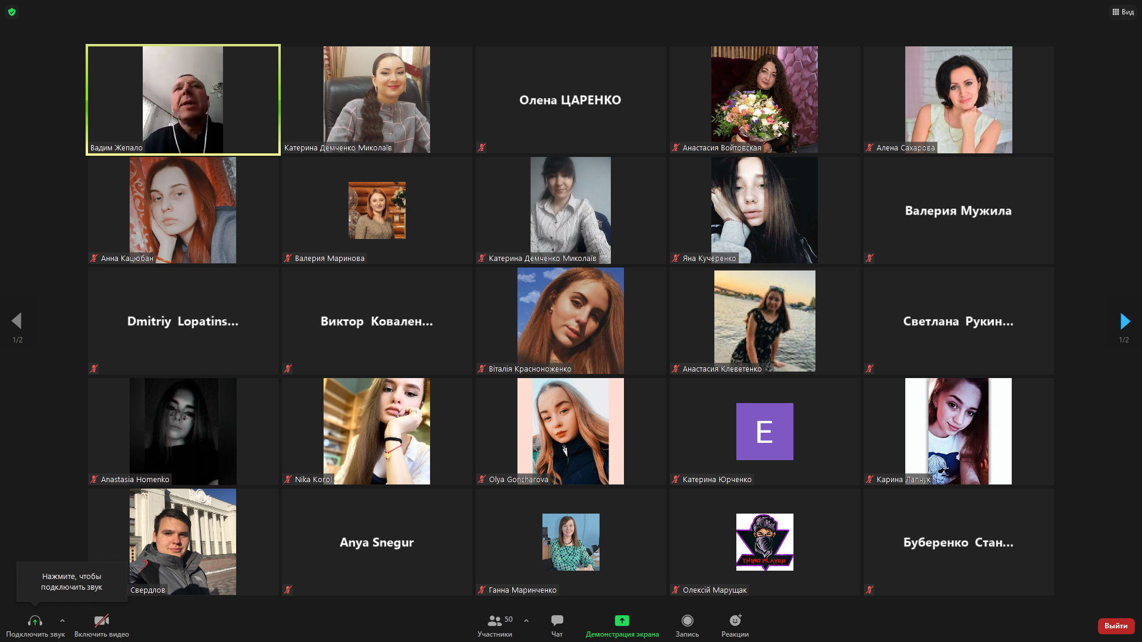This screenshot has height=642, width=1142.
Task: Go to the previous gallery page with the left arrow
Action: [17, 322]
